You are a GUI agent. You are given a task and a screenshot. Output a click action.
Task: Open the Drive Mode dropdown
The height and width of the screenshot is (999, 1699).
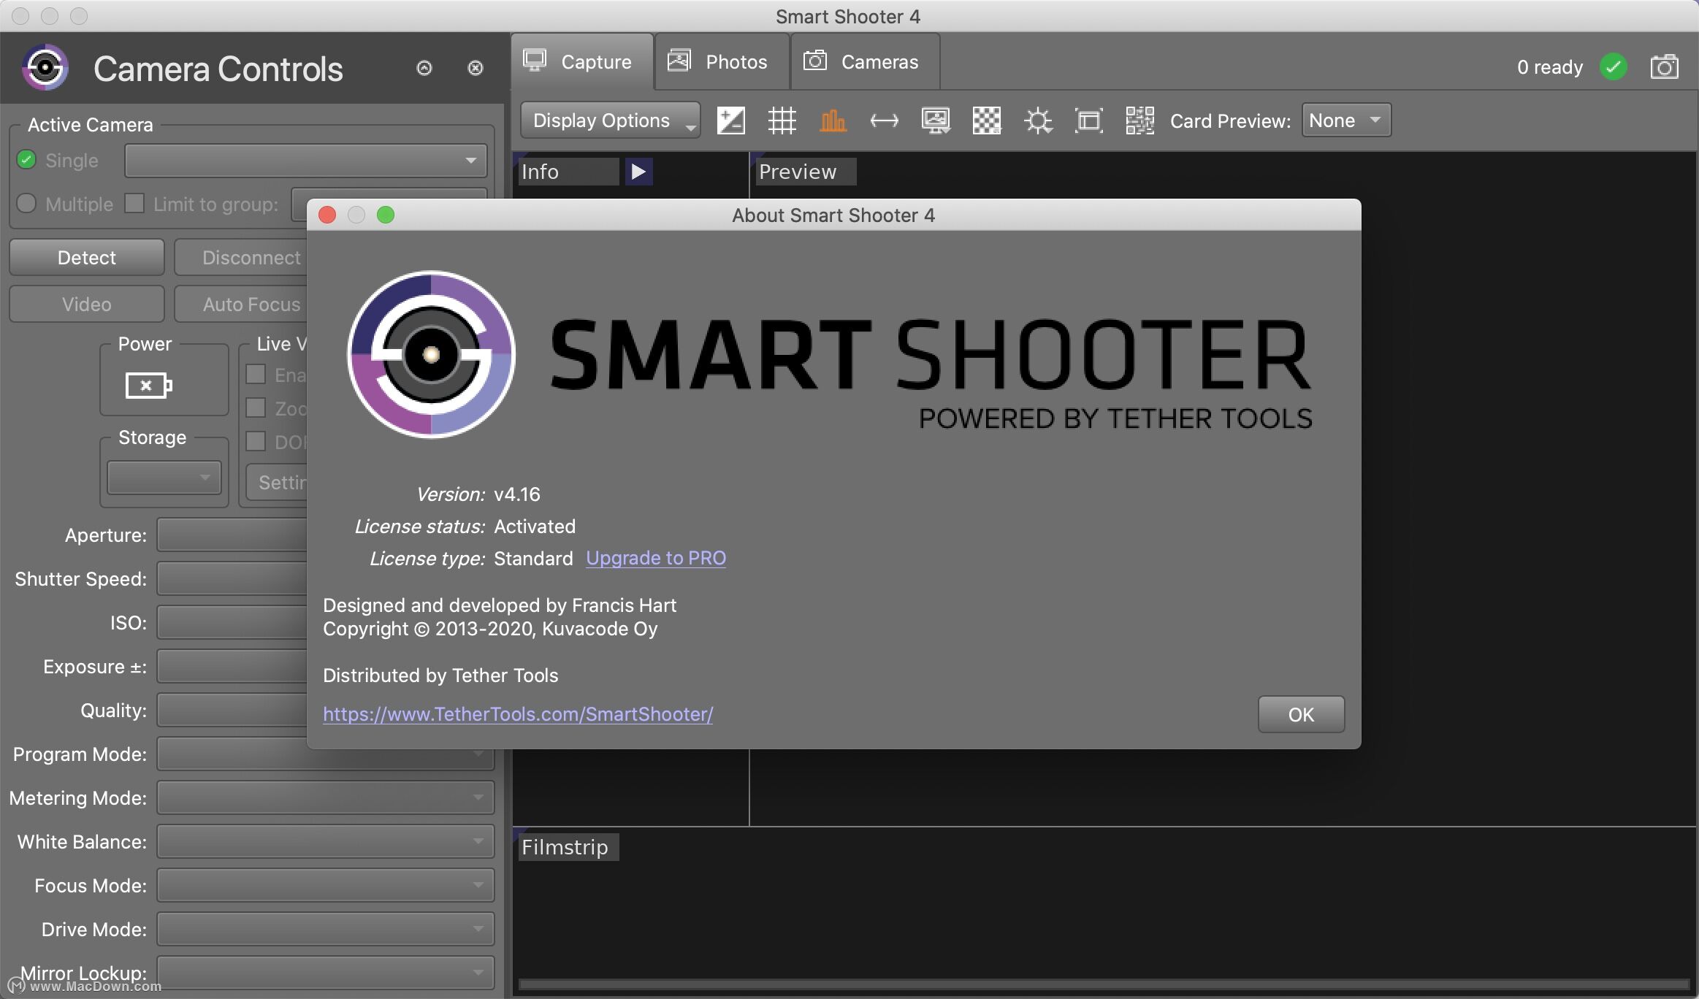[326, 929]
